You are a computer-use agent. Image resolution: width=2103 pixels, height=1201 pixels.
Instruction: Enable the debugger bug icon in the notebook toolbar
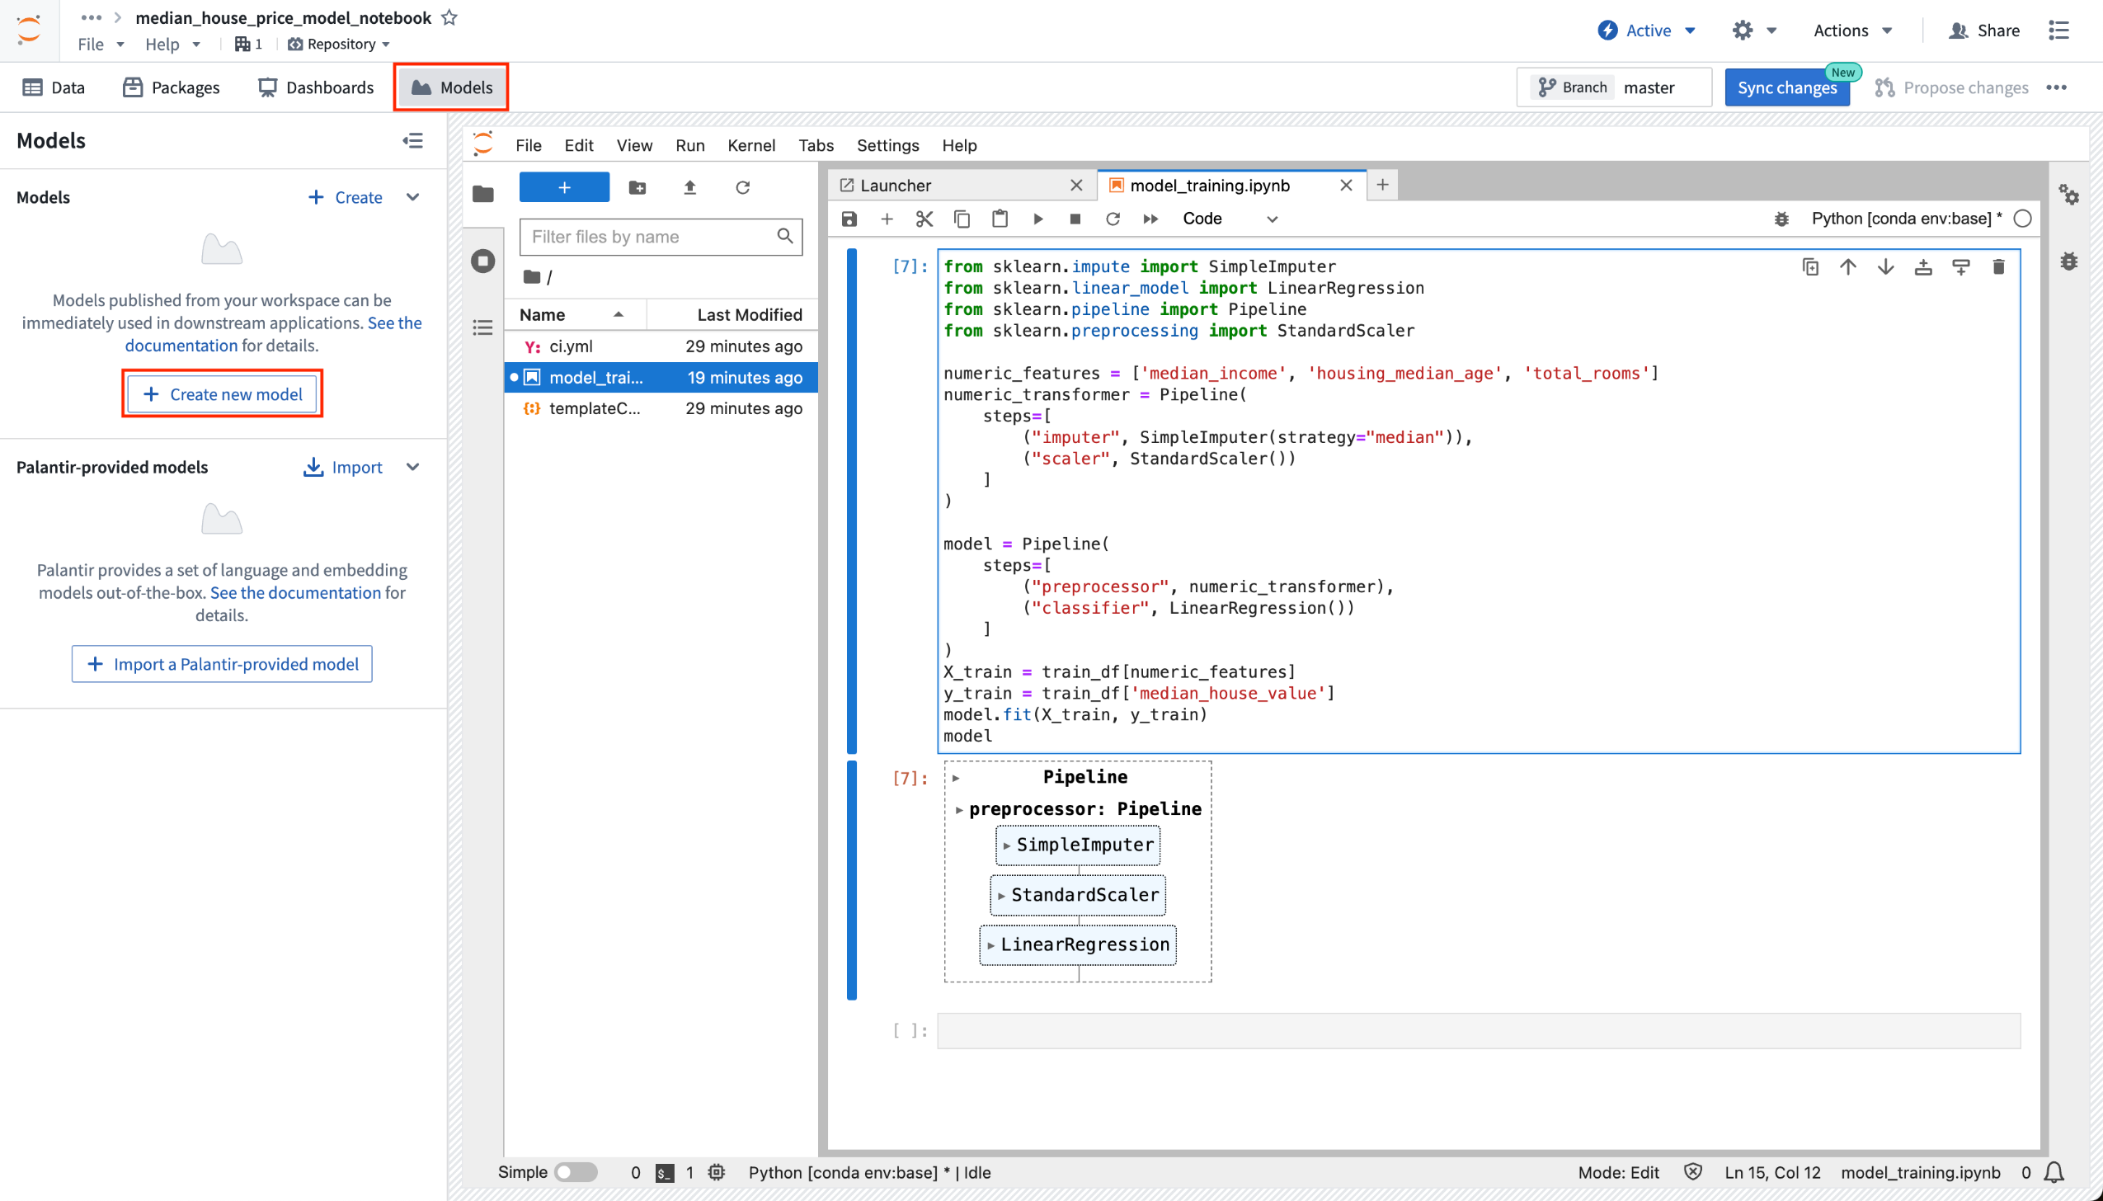(1781, 219)
